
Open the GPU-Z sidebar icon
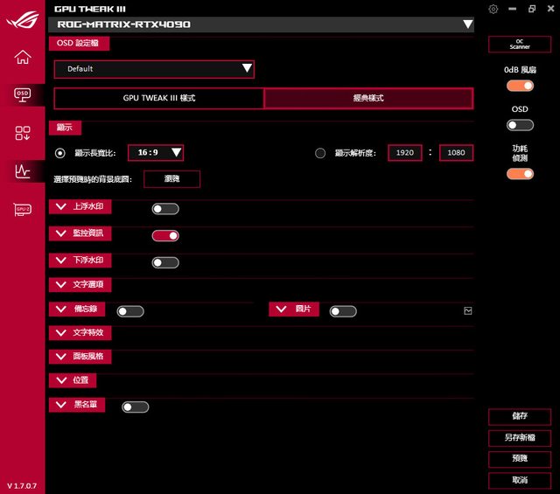point(23,210)
